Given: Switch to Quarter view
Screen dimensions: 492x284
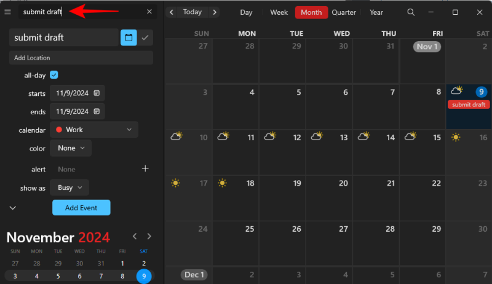Looking at the screenshot, I should click(344, 12).
